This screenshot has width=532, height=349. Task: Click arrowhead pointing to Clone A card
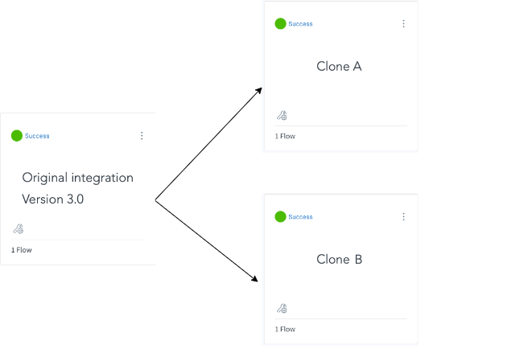258,91
